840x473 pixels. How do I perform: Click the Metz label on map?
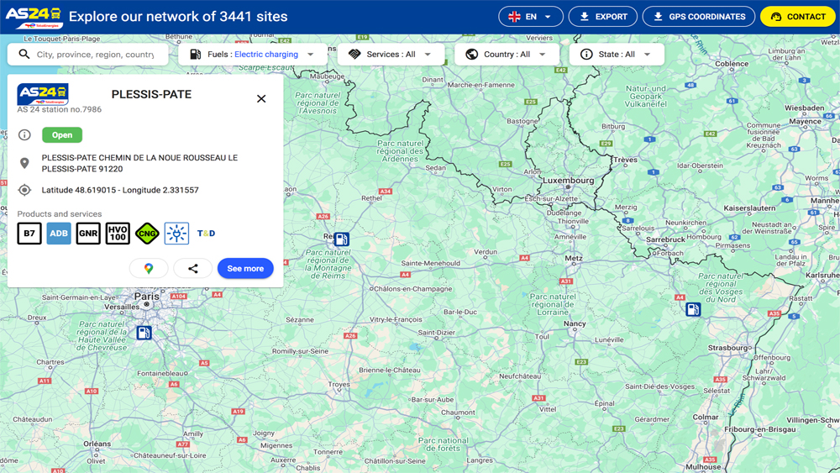[x=573, y=258]
